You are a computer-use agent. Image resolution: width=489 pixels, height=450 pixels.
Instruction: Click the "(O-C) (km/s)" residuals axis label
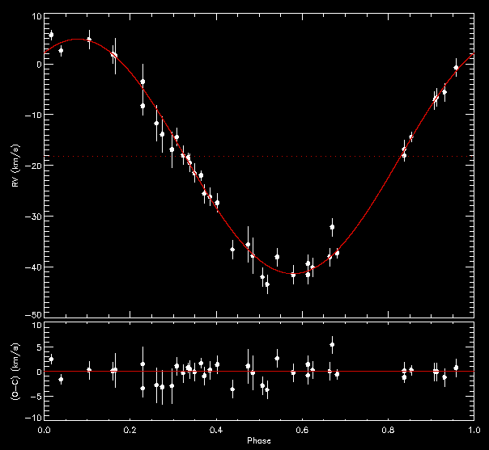point(16,371)
